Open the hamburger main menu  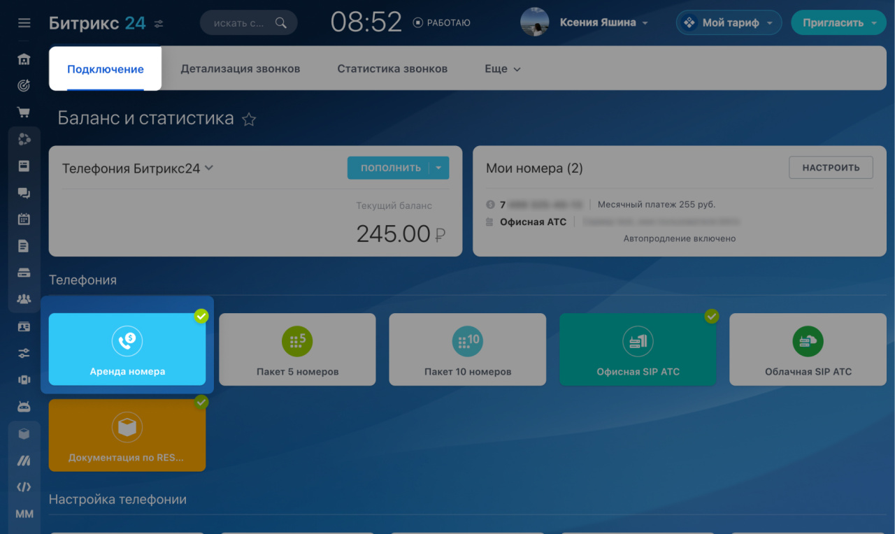tap(24, 23)
